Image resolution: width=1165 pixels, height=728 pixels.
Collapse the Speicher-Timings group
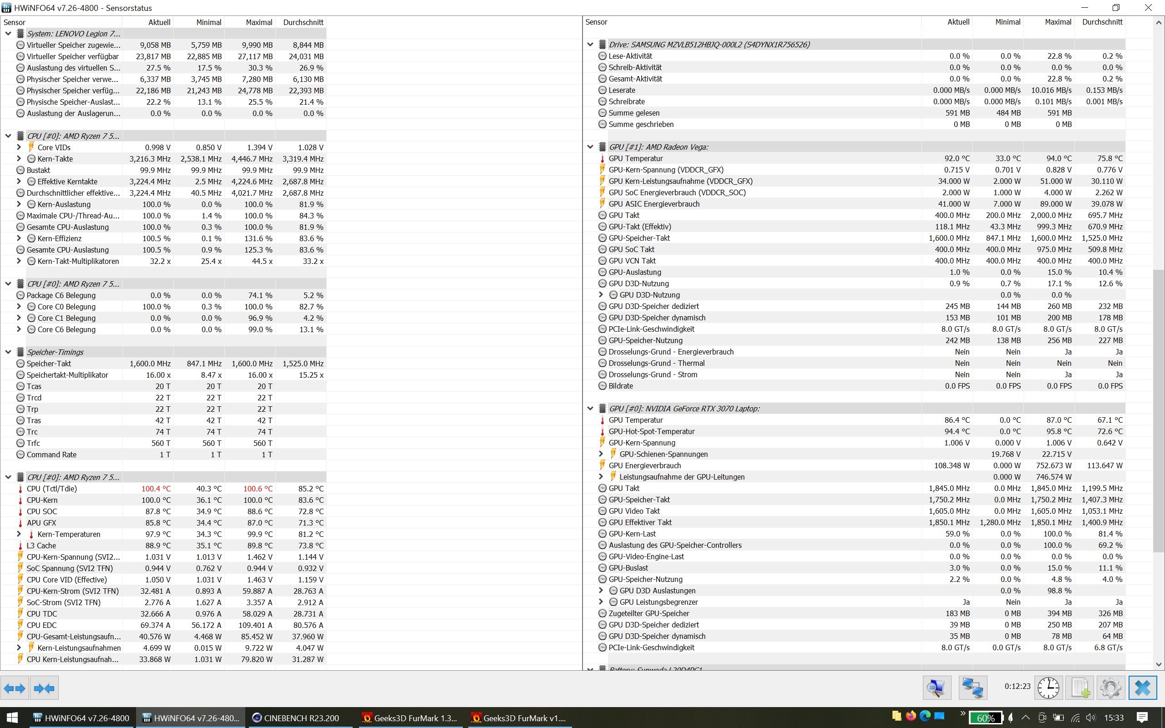coord(8,352)
